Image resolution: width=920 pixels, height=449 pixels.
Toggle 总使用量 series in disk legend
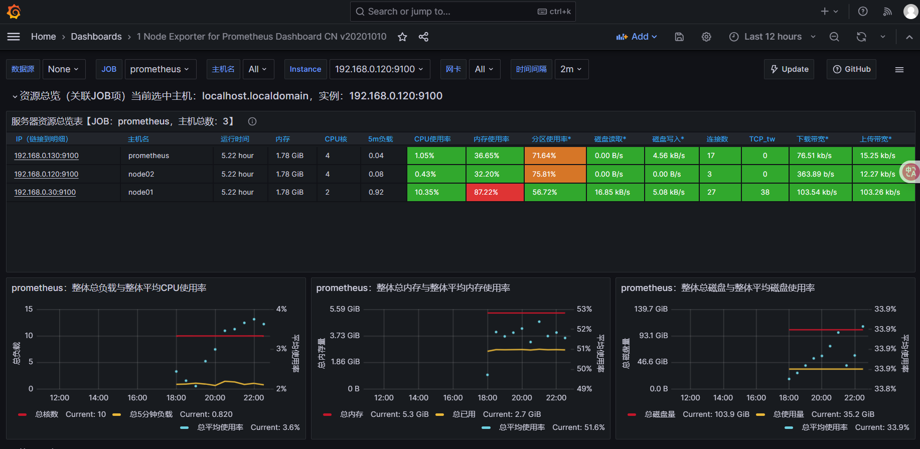[789, 414]
